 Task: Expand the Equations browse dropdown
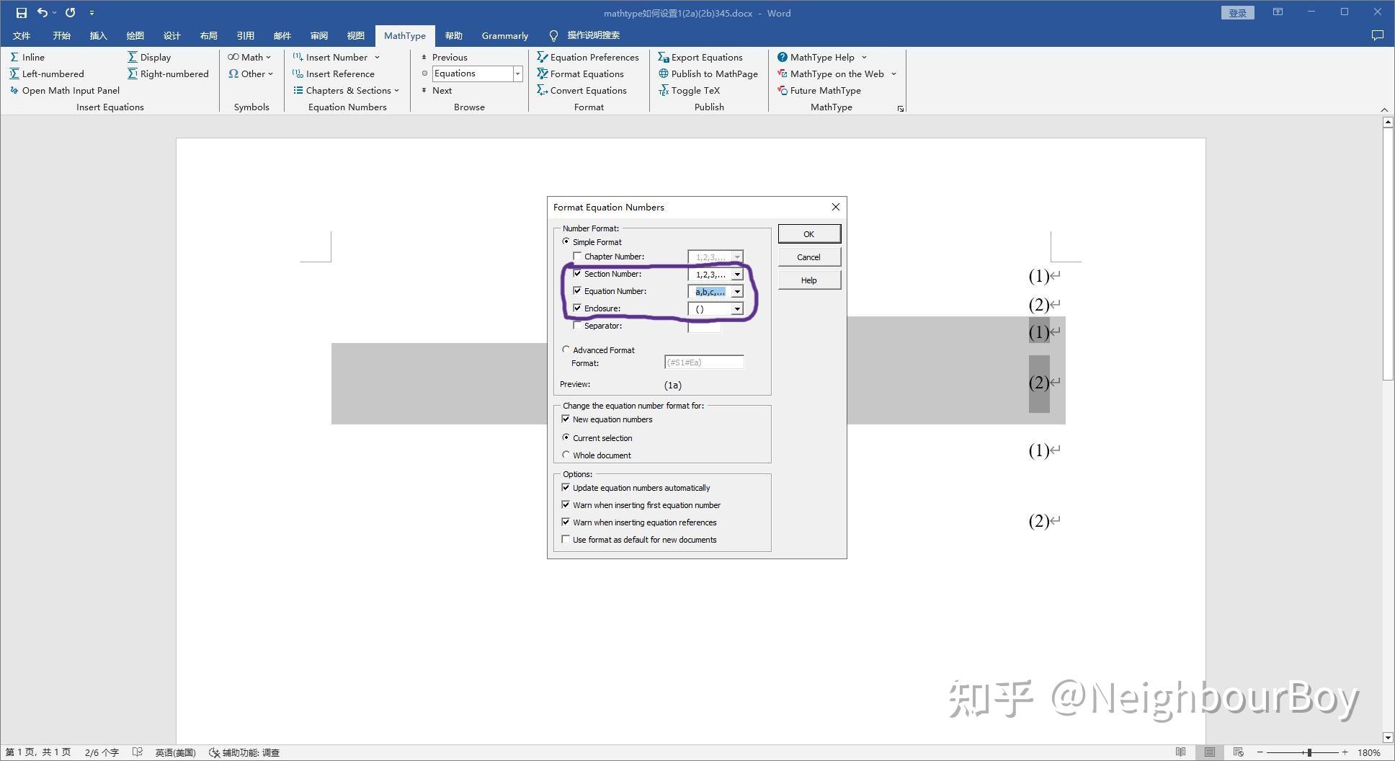517,74
